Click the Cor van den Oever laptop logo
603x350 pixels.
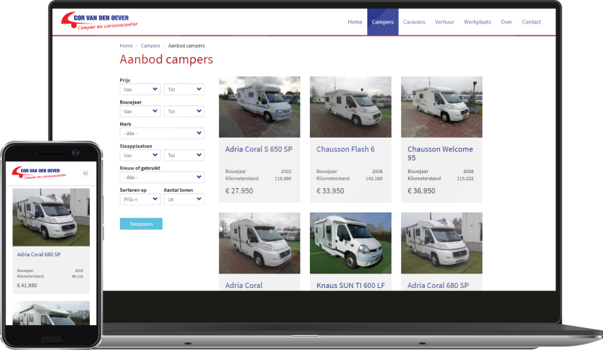(99, 20)
